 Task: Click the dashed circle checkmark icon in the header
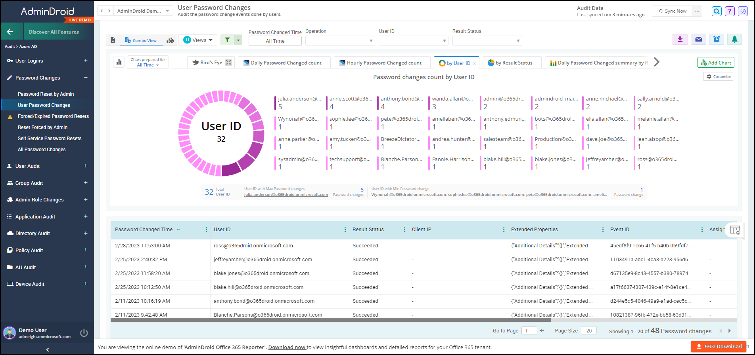pos(743,11)
